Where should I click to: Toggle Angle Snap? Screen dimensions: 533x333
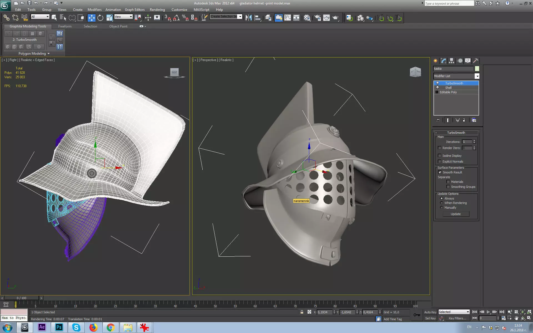(x=176, y=18)
